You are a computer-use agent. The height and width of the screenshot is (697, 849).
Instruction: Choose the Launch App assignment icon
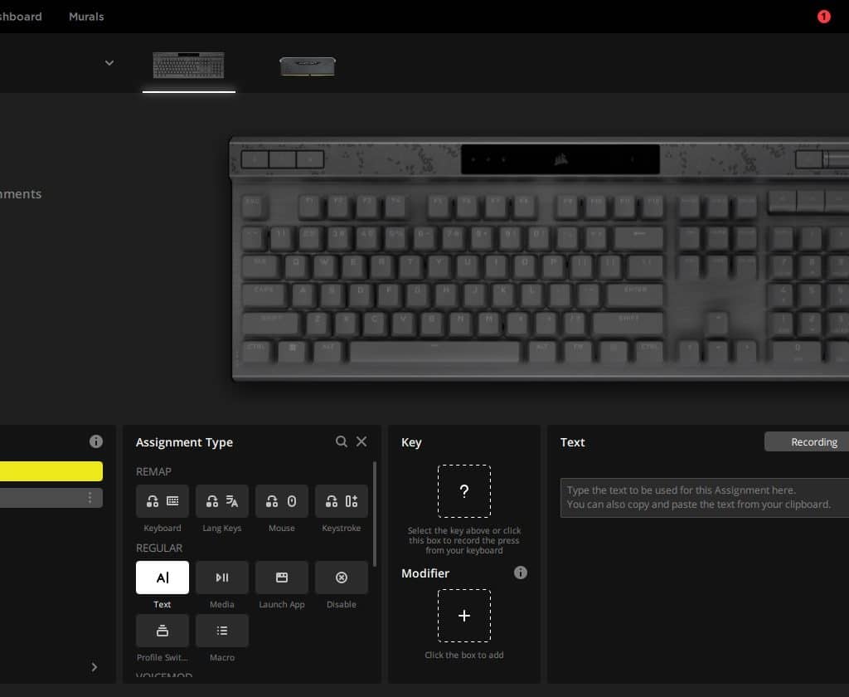(282, 578)
